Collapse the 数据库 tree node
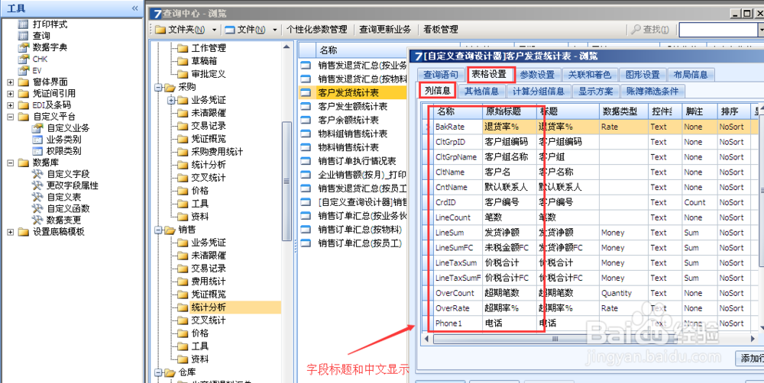764x383 pixels. pos(10,163)
